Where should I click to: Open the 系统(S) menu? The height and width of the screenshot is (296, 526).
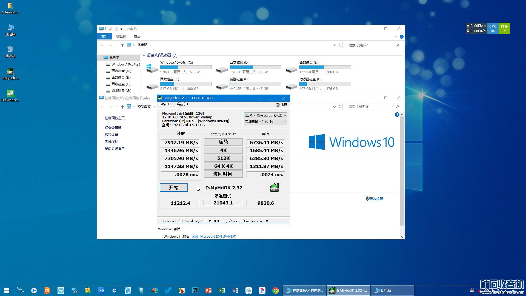pos(182,104)
